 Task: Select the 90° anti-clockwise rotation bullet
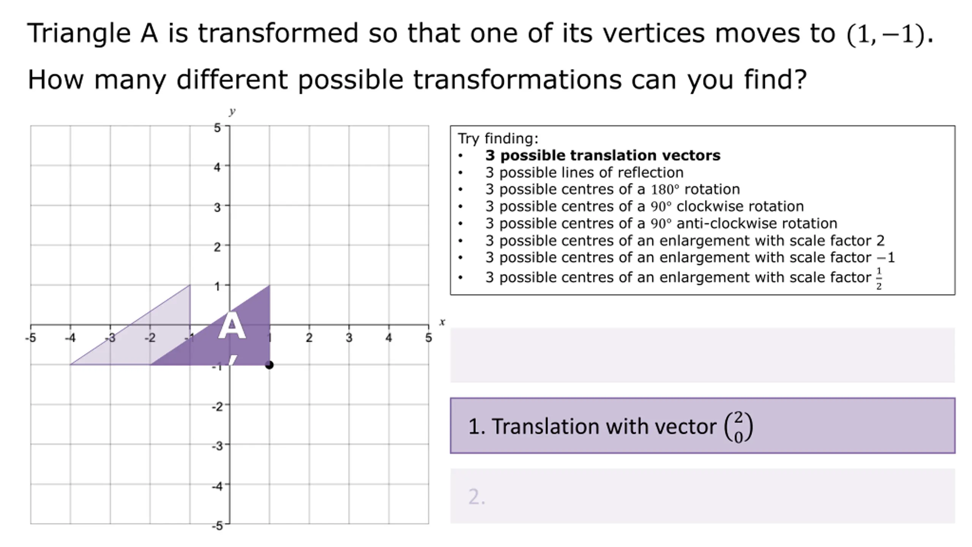click(661, 223)
